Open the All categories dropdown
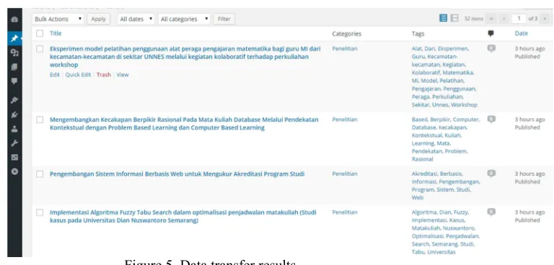 pos(184,19)
